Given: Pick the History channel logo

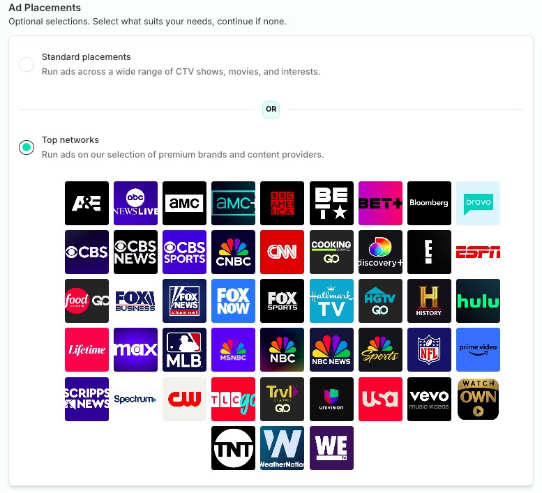Looking at the screenshot, I should click(x=429, y=301).
